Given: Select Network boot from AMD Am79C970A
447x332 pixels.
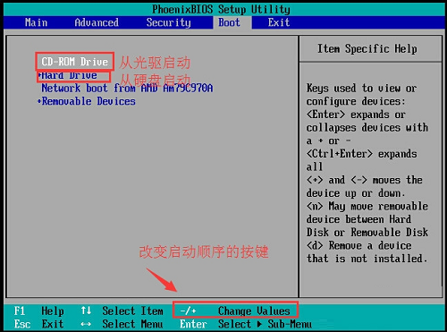Looking at the screenshot, I should tap(127, 88).
